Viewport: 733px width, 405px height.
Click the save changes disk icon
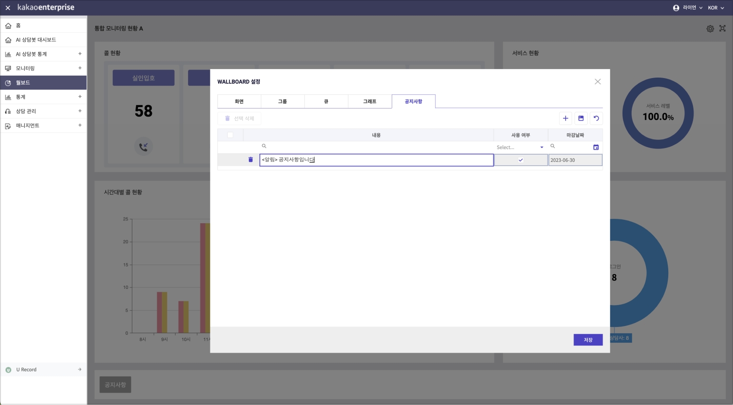(x=581, y=119)
